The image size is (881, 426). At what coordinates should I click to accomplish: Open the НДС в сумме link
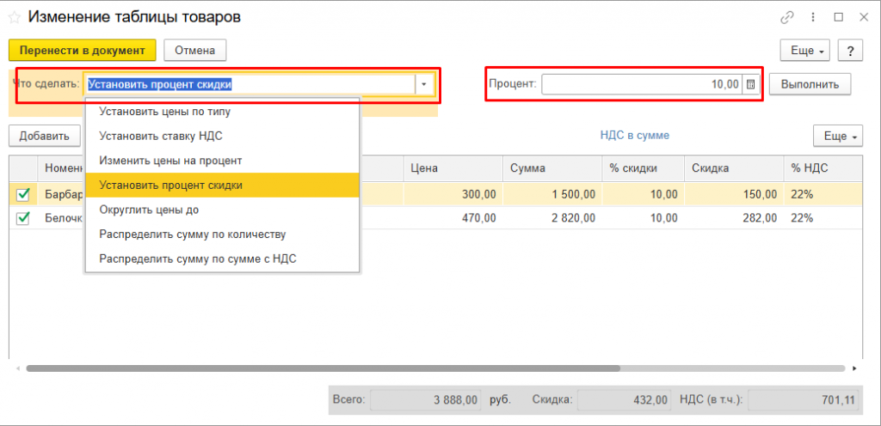[634, 136]
